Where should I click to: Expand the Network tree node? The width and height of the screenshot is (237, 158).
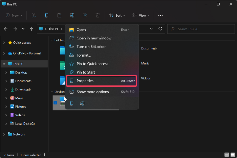(x=4, y=134)
